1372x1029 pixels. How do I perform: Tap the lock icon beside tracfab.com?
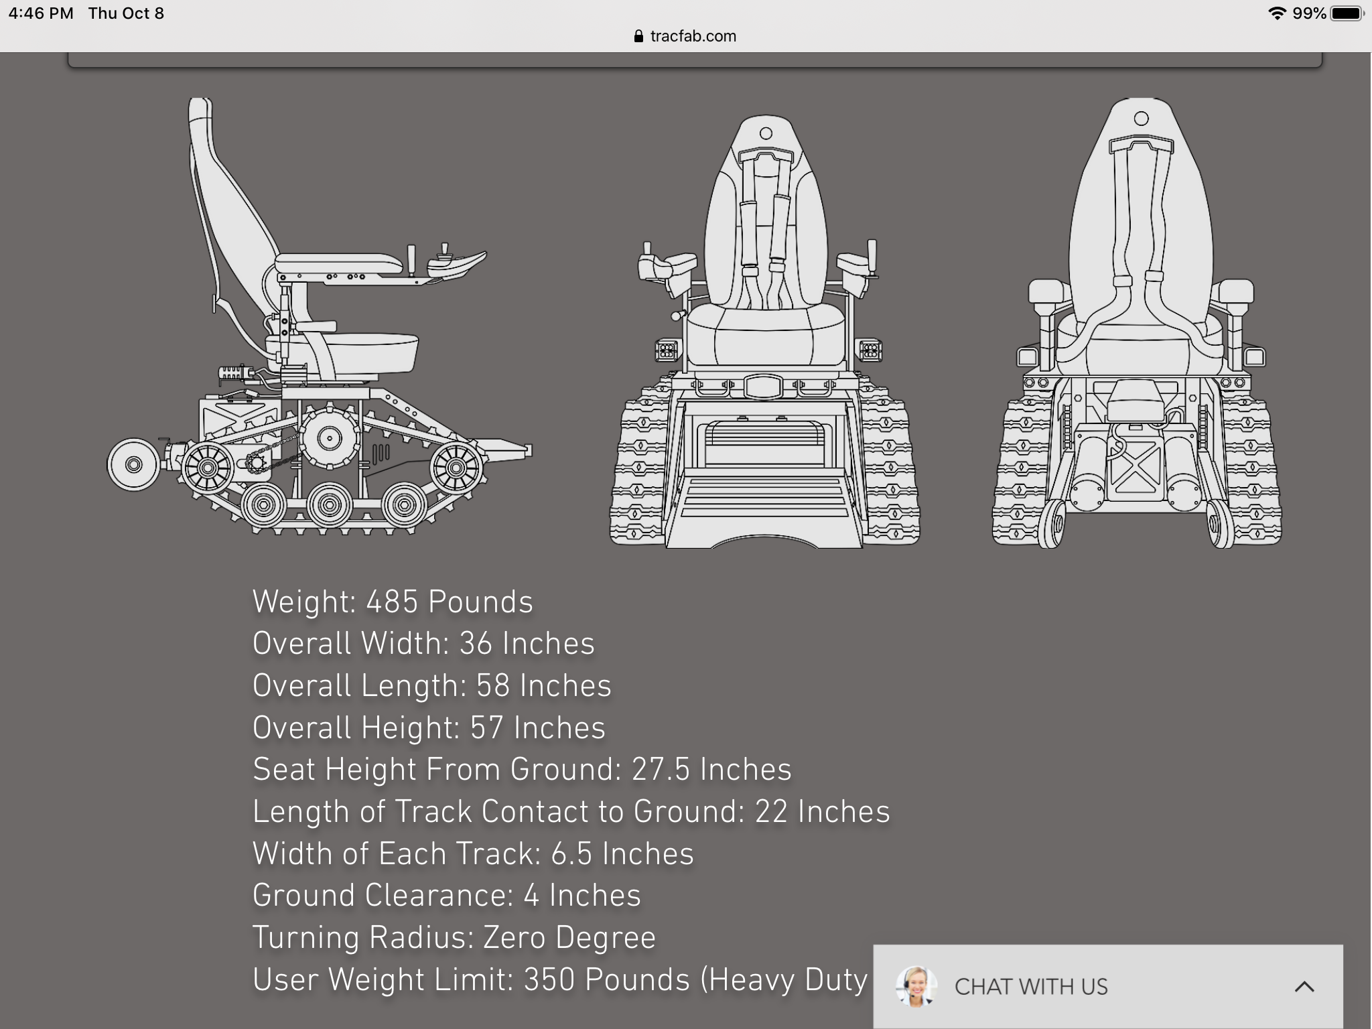tap(638, 36)
